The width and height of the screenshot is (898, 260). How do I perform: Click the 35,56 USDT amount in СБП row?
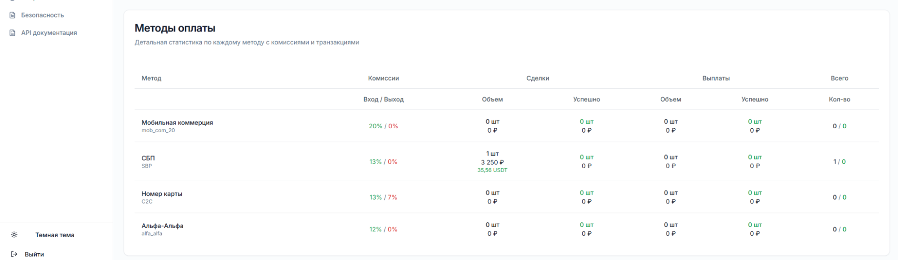492,170
